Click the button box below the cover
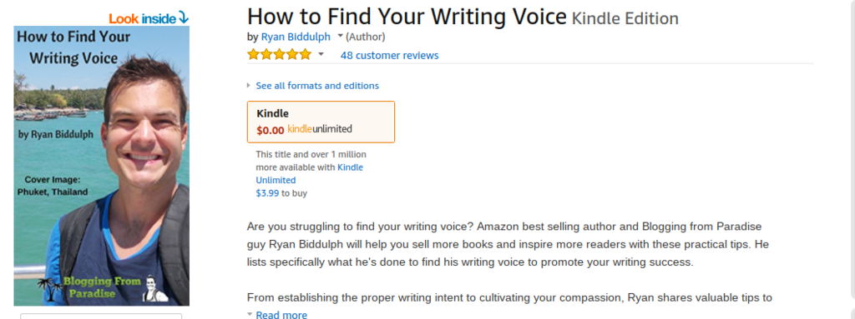This screenshot has width=855, height=319. (101, 317)
